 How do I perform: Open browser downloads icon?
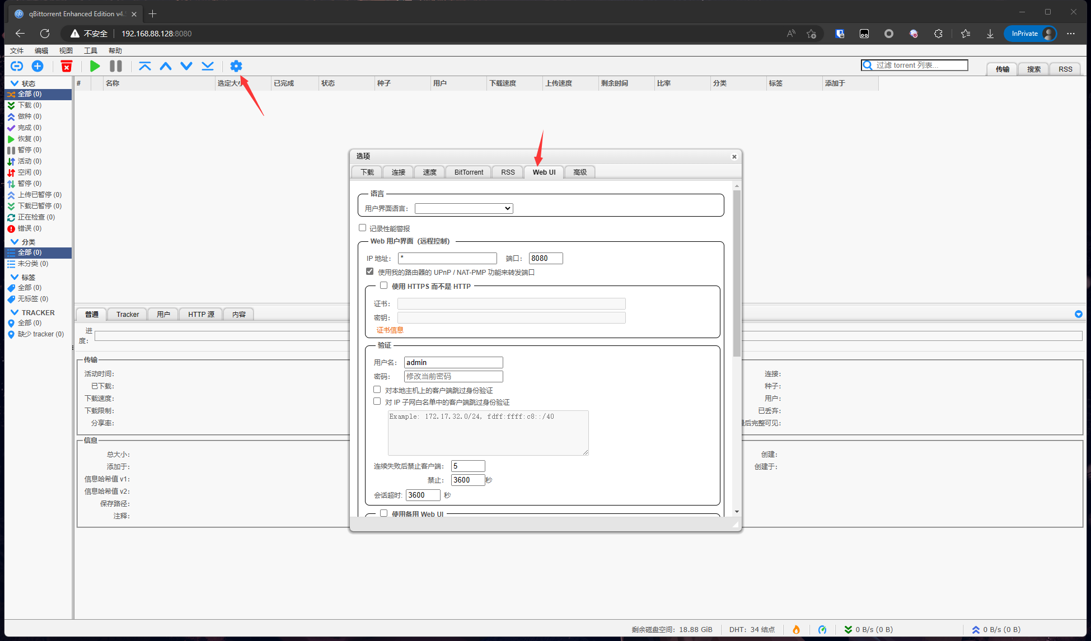click(x=990, y=34)
